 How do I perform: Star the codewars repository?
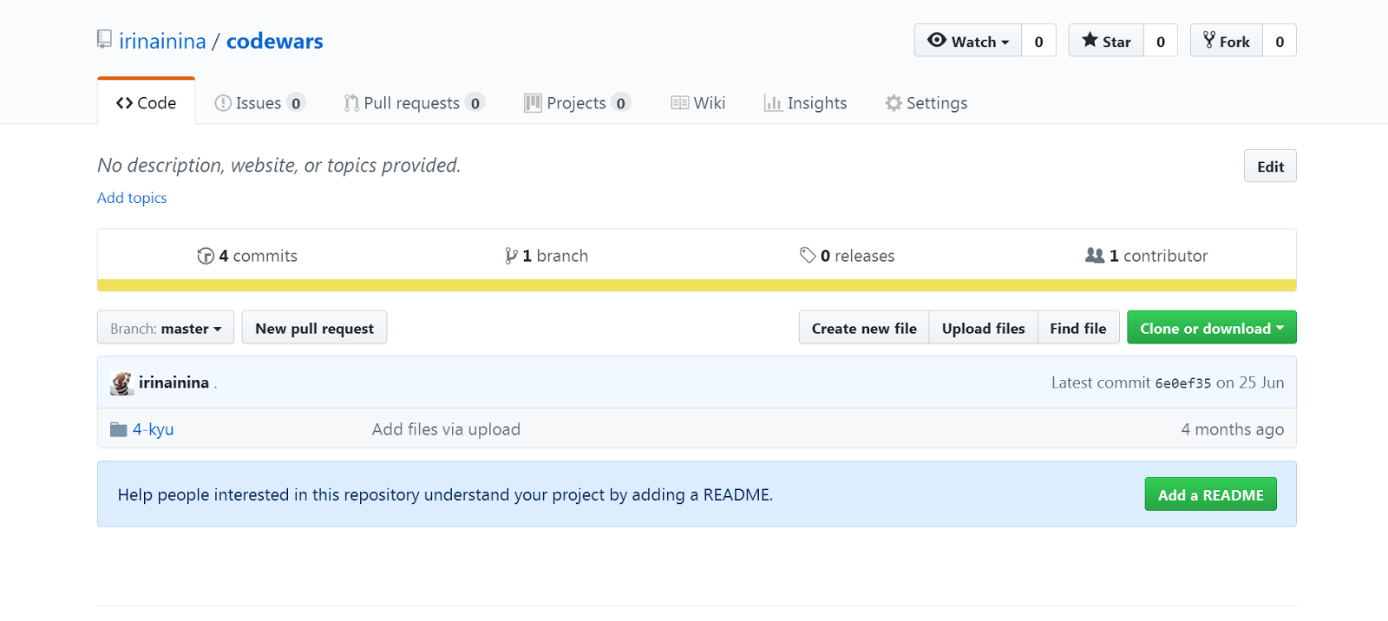(1106, 41)
